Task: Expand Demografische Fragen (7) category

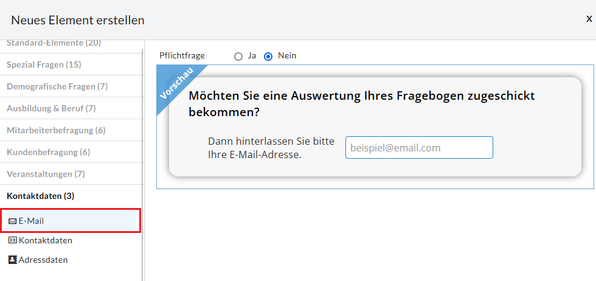Action: pyautogui.click(x=57, y=86)
